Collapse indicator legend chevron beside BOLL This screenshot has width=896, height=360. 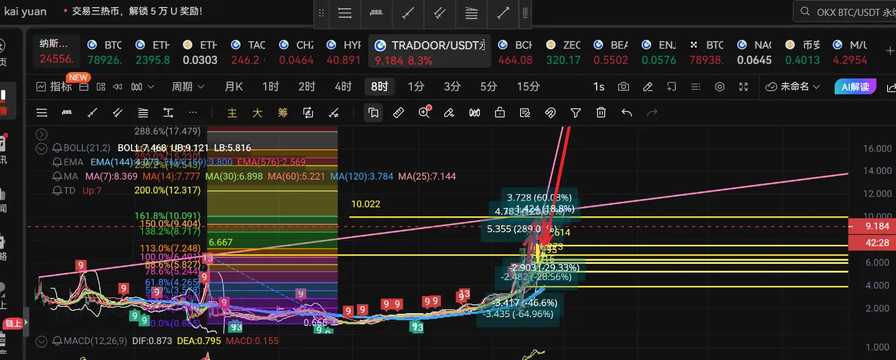click(42, 149)
